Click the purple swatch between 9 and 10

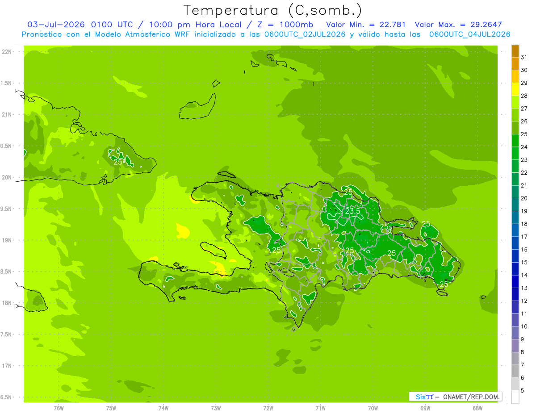click(515, 333)
